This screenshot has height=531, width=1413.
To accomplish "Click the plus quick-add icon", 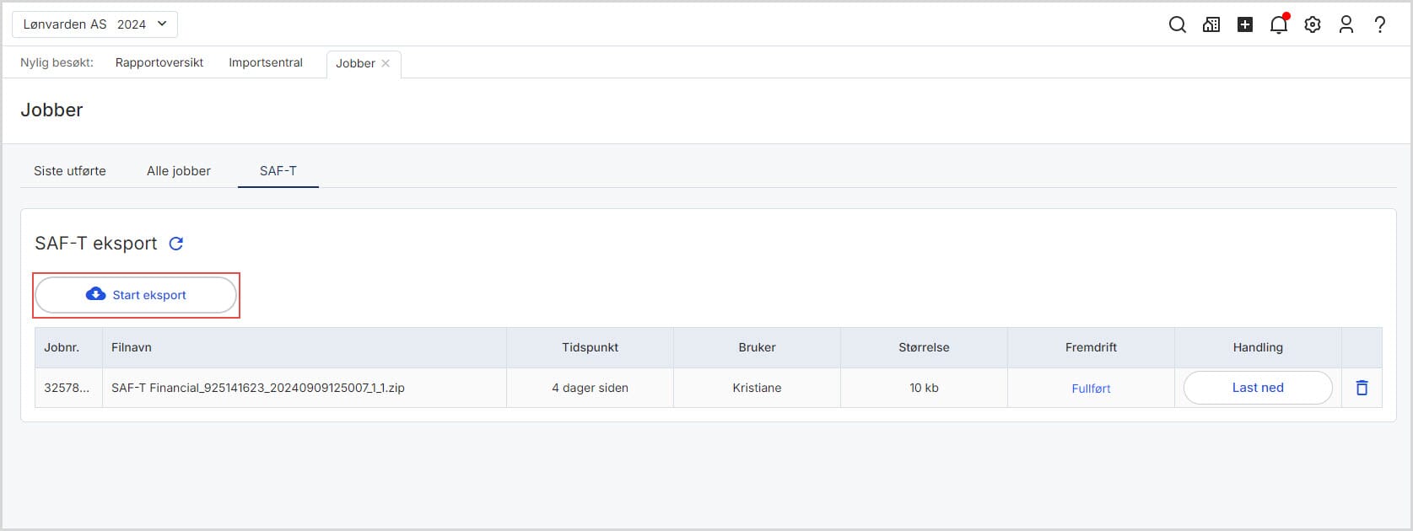I will click(x=1245, y=24).
